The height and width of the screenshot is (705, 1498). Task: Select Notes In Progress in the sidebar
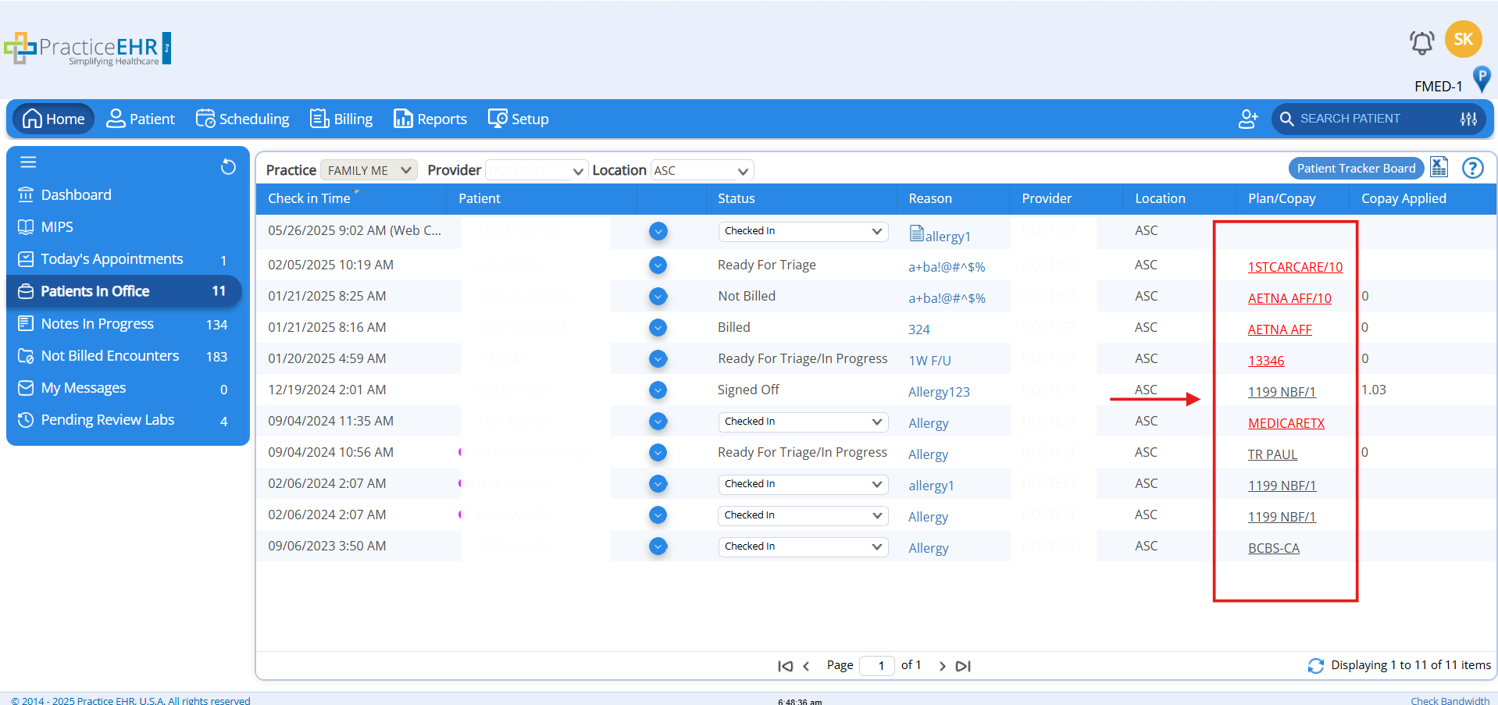98,324
